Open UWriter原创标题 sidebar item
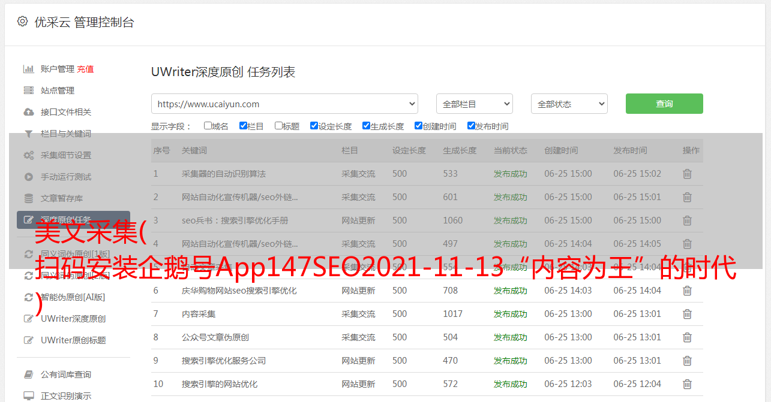 73,340
